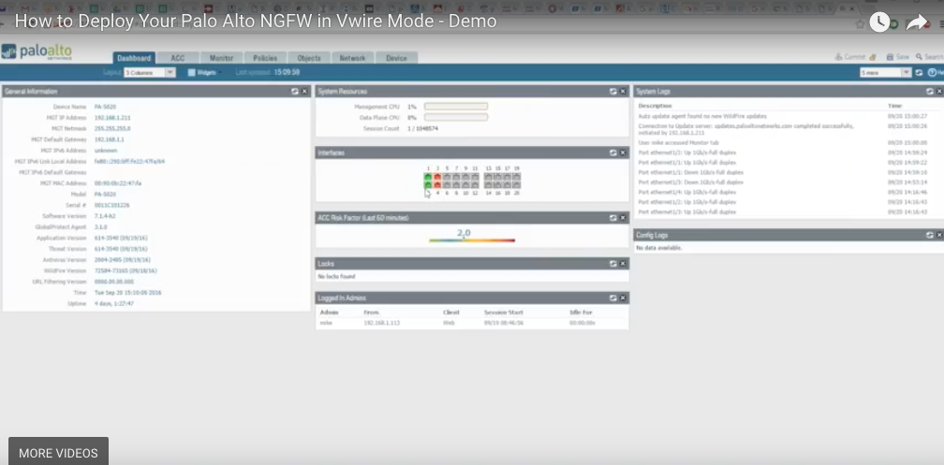944x465 pixels.
Task: Open the 3 Columns layout dropdown
Action: 149,73
